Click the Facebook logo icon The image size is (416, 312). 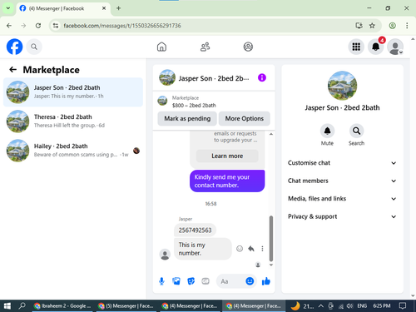[x=14, y=47]
